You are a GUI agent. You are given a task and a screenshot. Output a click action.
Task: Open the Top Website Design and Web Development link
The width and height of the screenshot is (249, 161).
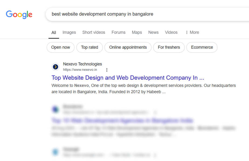coord(128,78)
